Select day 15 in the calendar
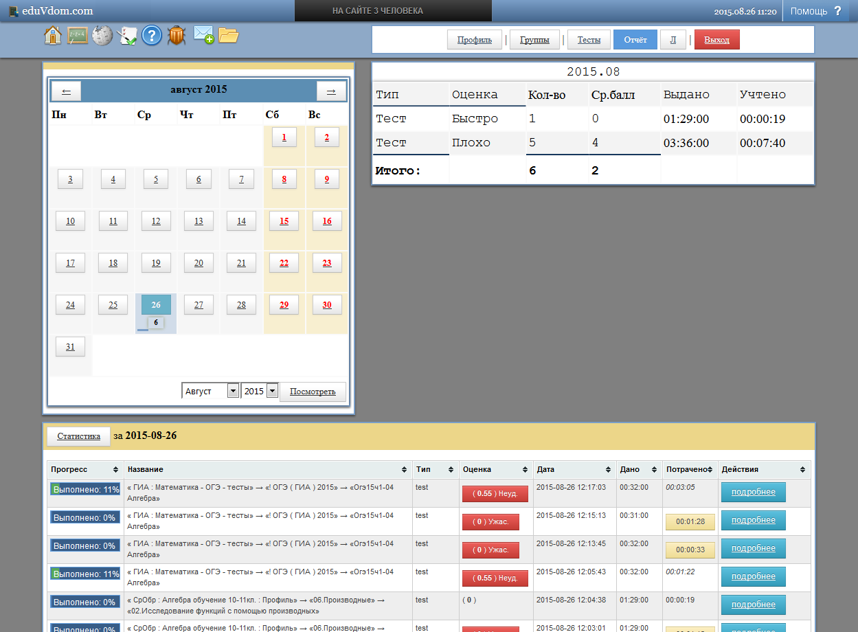Screen dimensions: 858x632 (284, 221)
